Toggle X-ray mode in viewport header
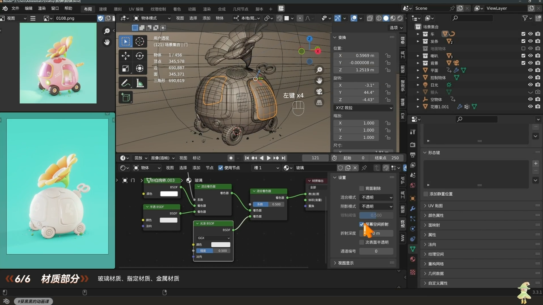The width and height of the screenshot is (543, 305). [x=370, y=18]
